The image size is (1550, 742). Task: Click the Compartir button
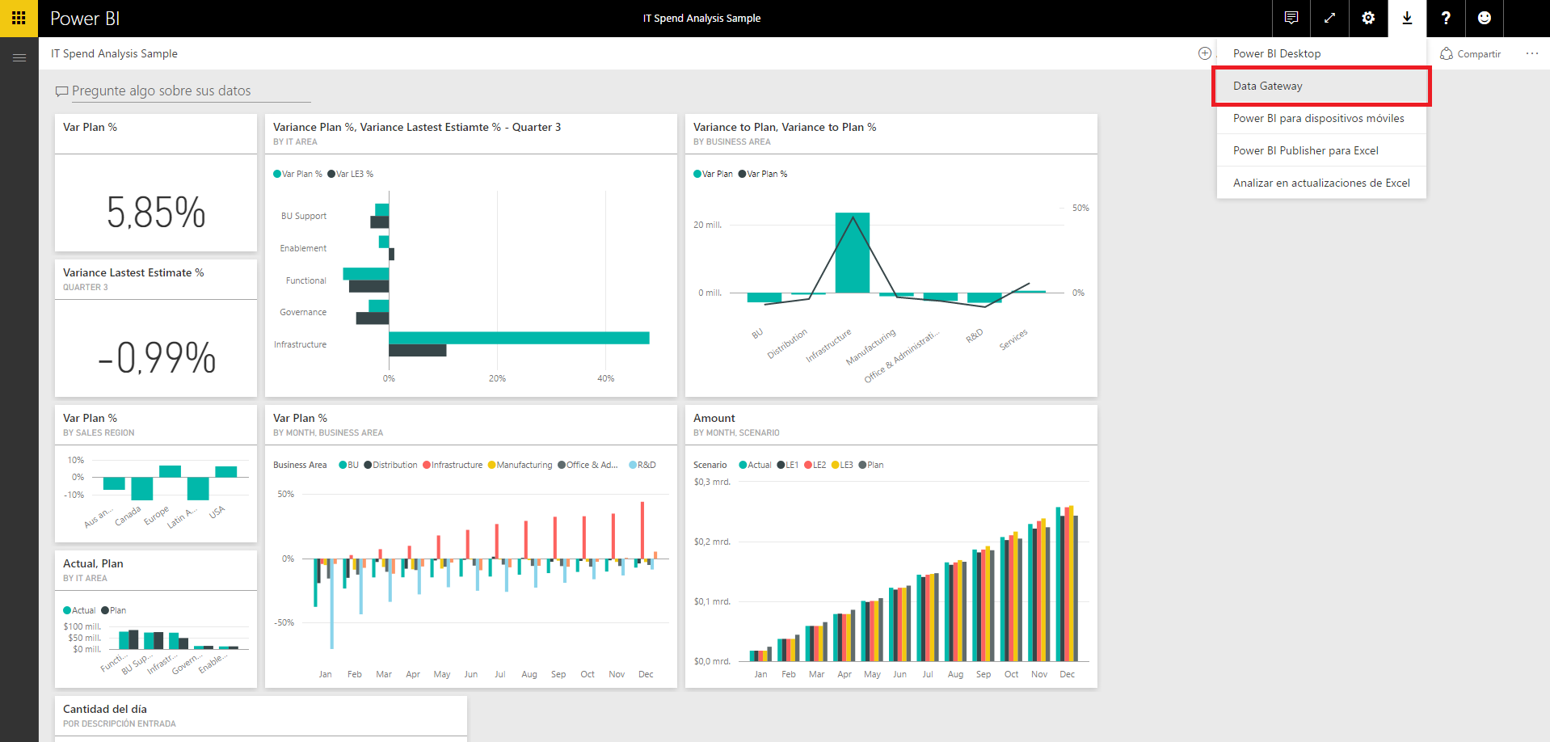[1471, 53]
